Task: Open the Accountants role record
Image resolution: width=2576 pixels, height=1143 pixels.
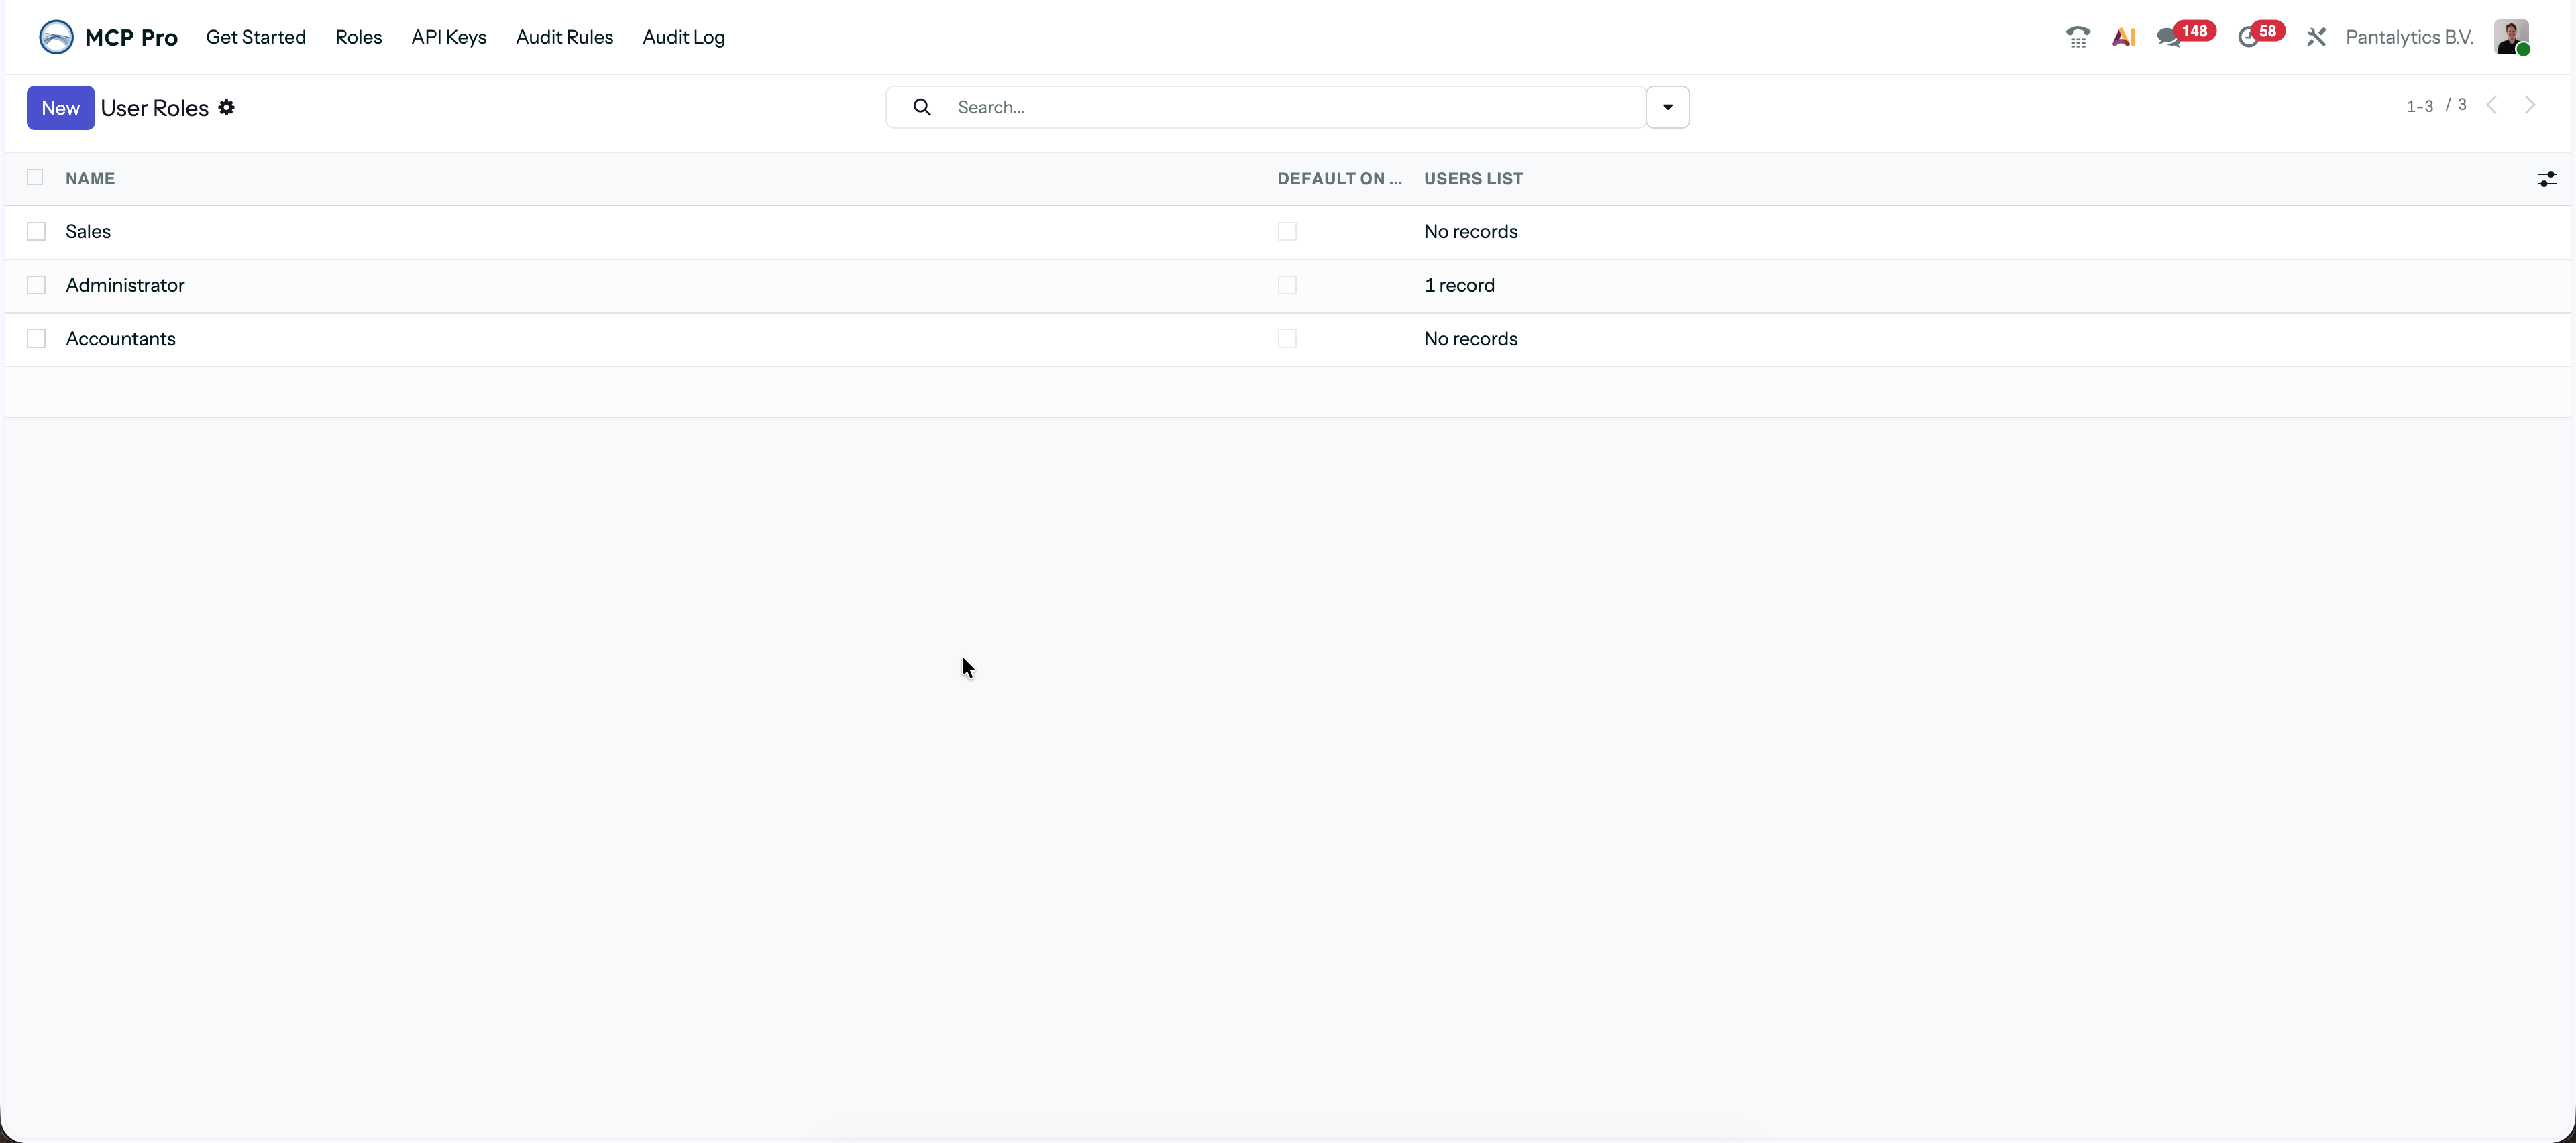Action: [x=121, y=339]
